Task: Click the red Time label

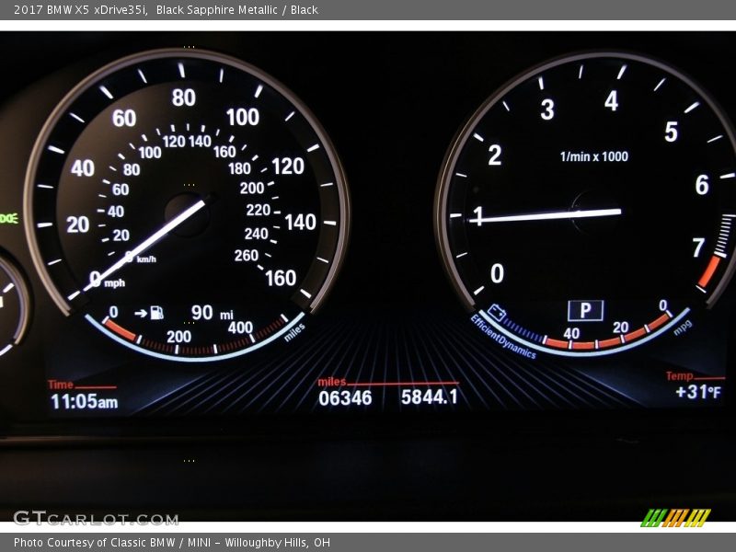Action: coord(61,385)
